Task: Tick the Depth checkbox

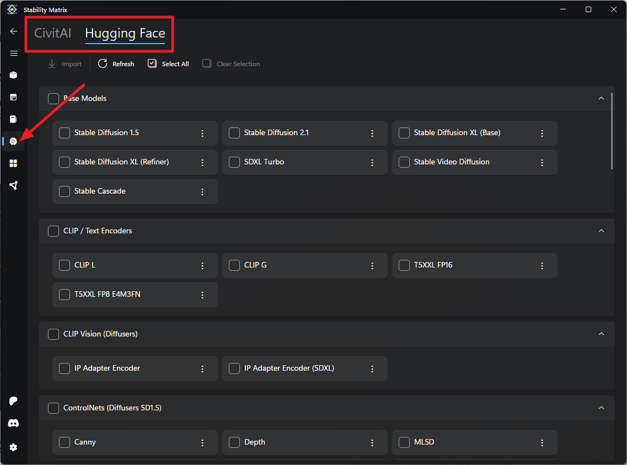Action: pos(234,442)
